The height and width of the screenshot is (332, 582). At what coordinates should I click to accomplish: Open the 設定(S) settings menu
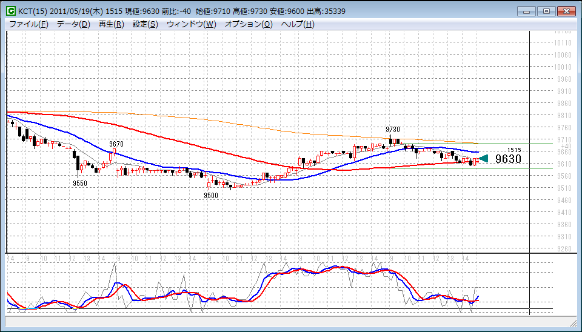pos(145,24)
